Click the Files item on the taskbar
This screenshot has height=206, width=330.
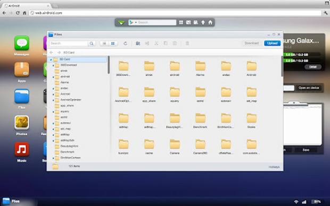tap(11, 201)
